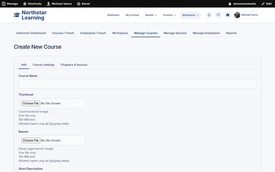275x172 pixels.
Task: Open the notifications bell icon
Action: pos(209,15)
